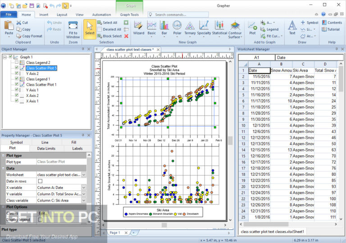Click the Deselect All button
Viewport: 346px width, 243px height.
(x=109, y=29)
